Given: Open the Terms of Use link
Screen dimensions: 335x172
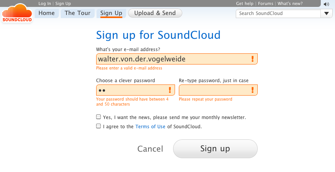Looking at the screenshot, I should pyautogui.click(x=150, y=126).
